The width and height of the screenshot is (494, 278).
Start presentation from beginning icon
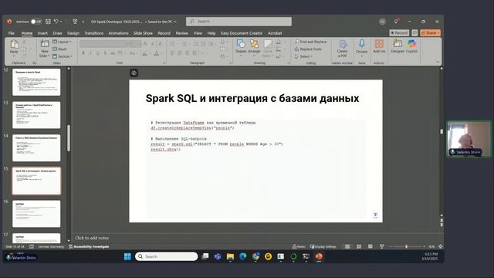tap(75, 22)
